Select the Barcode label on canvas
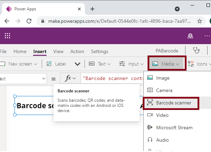Screen dimensions: 211x152 (x=34, y=105)
